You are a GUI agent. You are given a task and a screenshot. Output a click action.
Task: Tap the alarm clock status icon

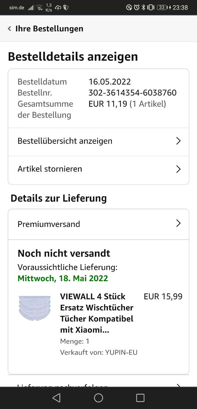point(137,7)
